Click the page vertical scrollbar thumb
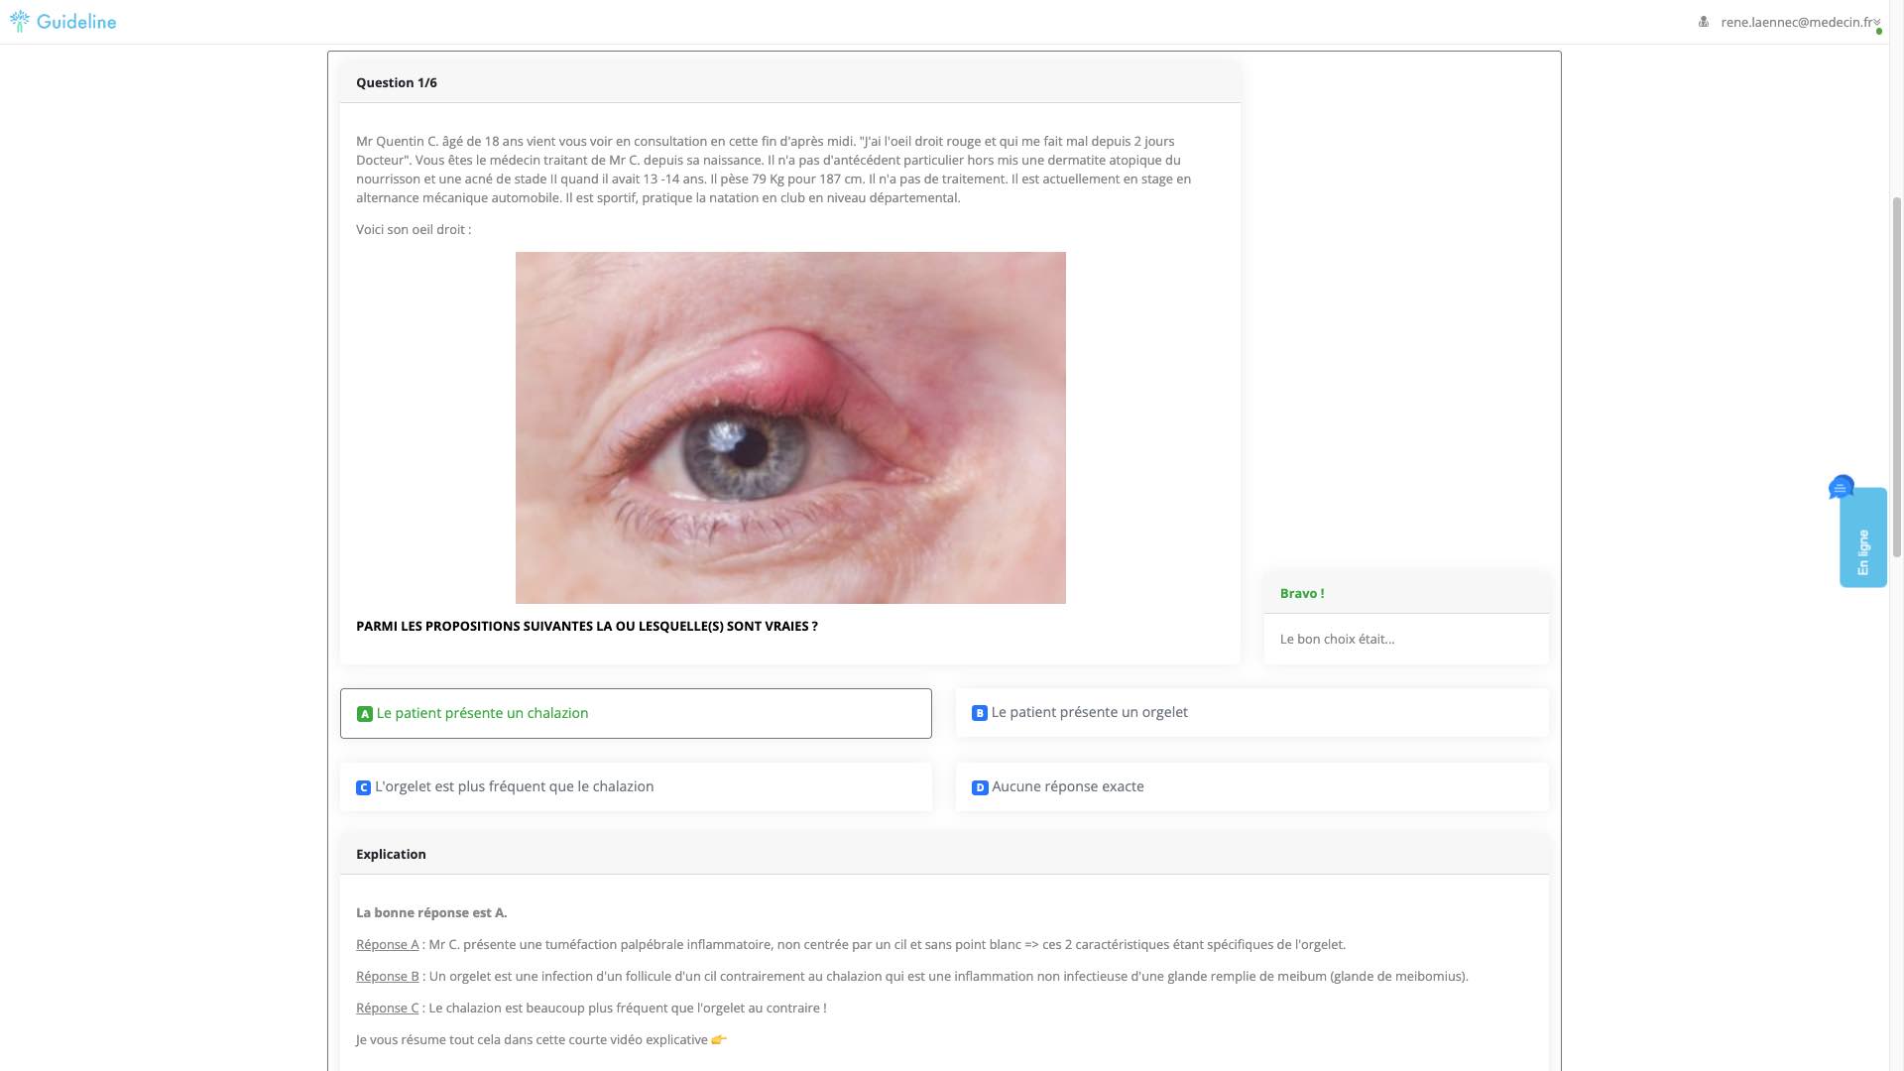 click(1897, 377)
